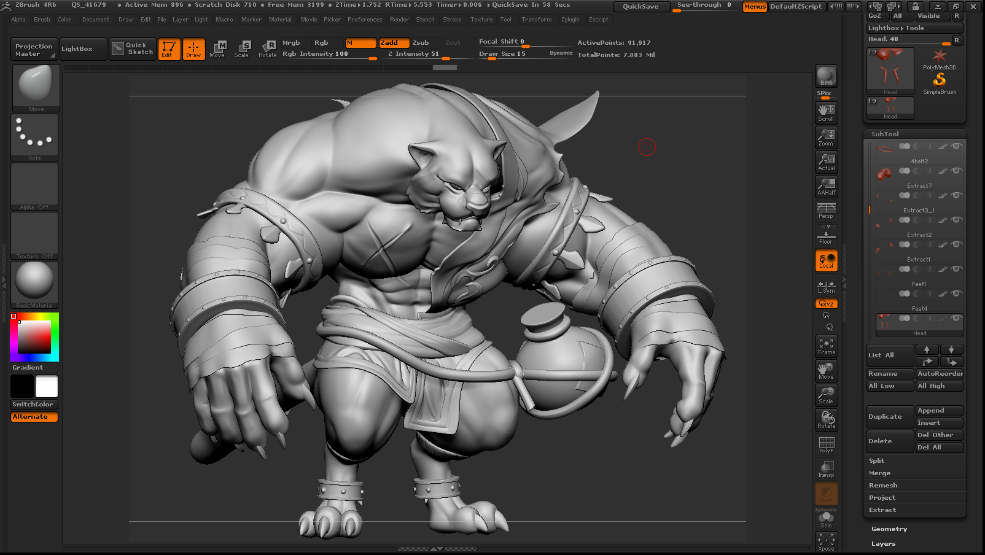Select the Scale transform button in top shelf

[242, 49]
